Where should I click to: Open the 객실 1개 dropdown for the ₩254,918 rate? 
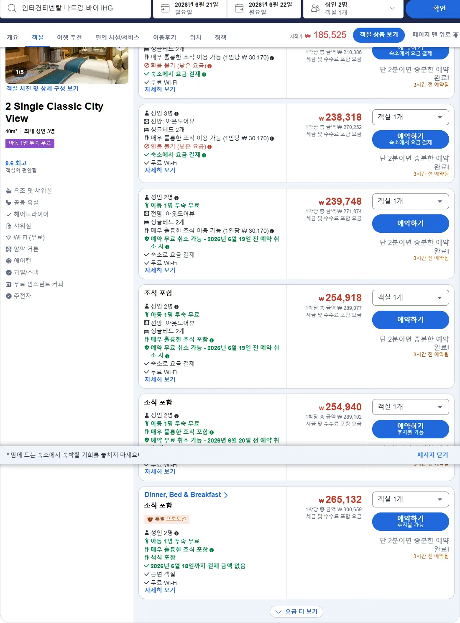point(411,298)
